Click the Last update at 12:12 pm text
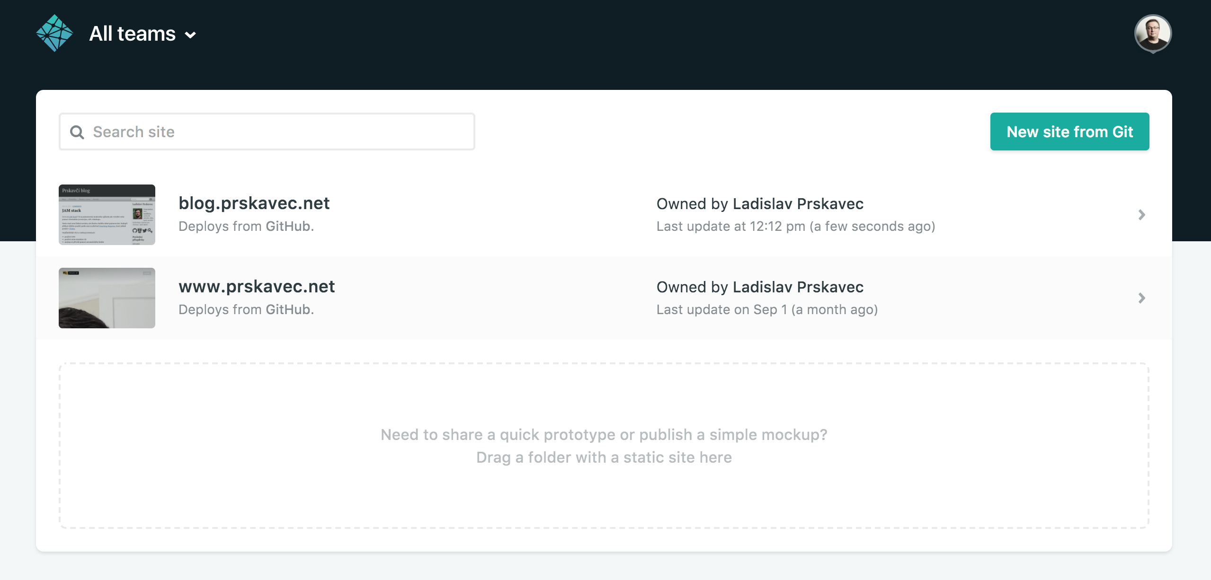 (795, 227)
